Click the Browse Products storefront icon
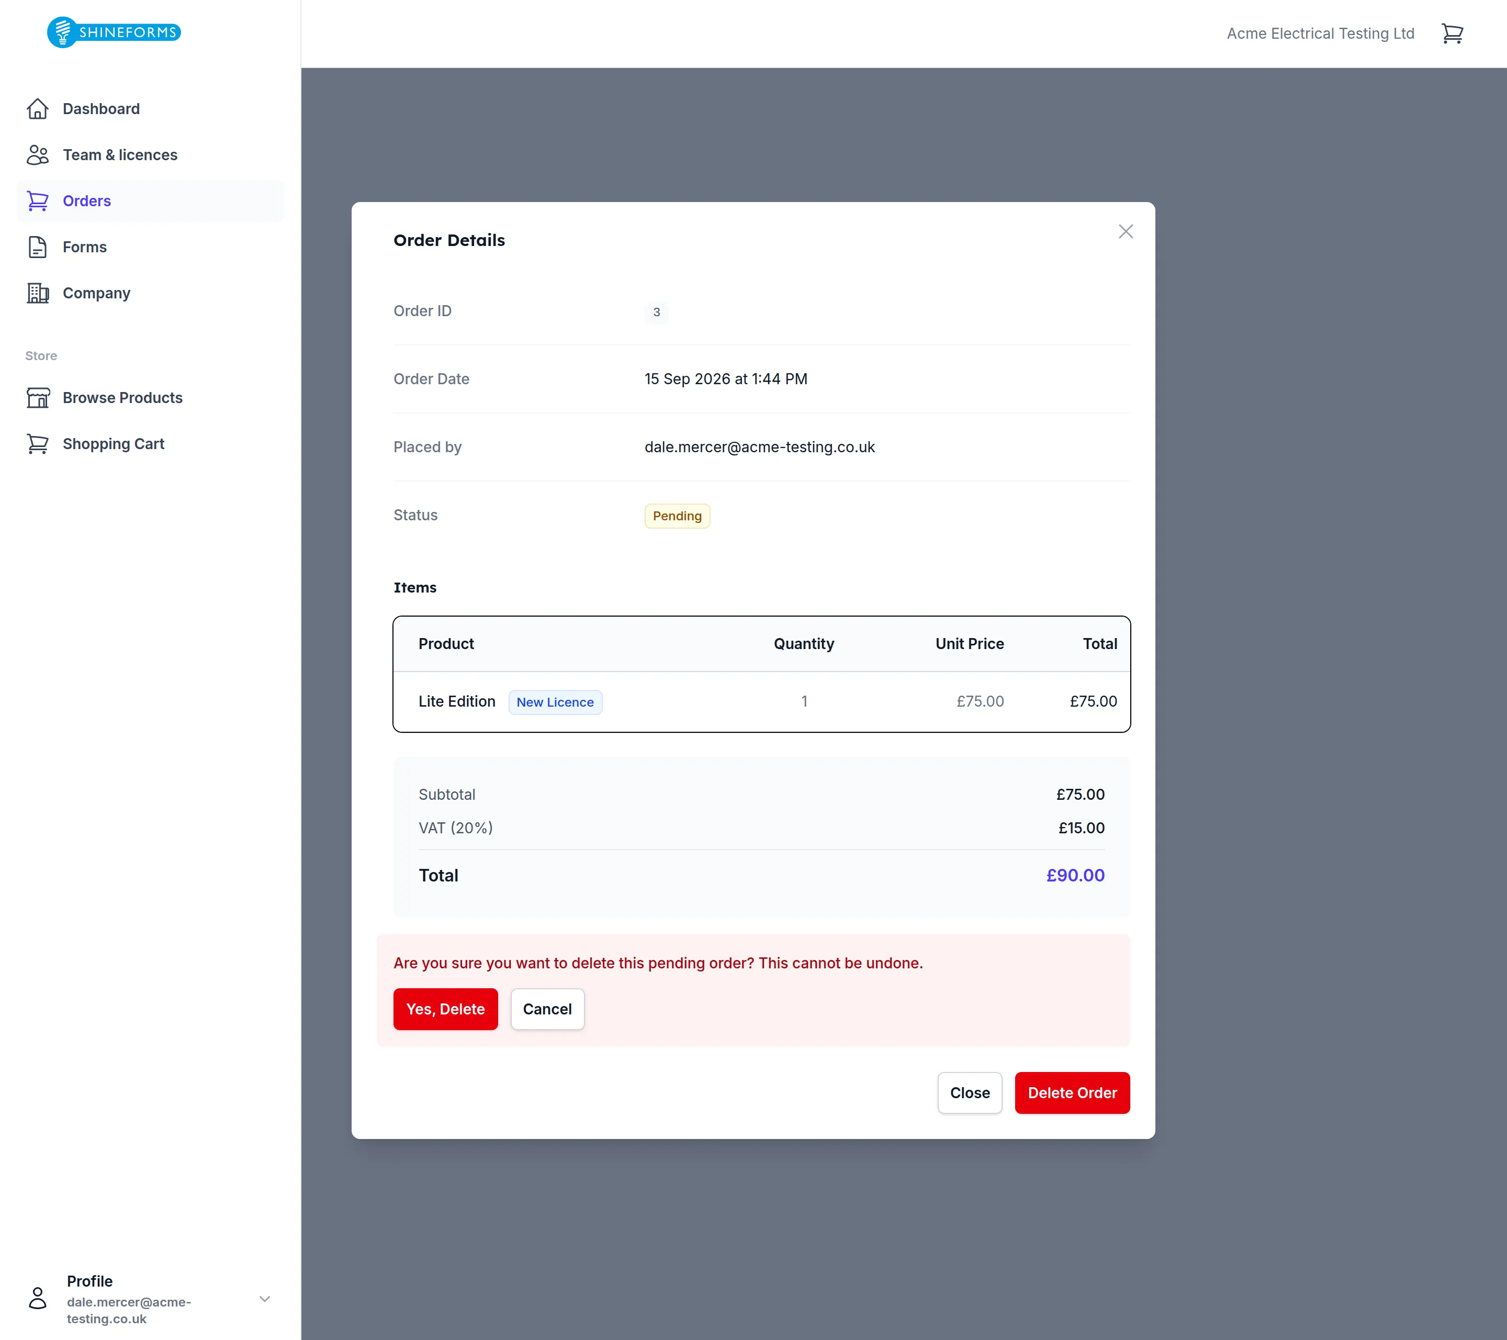Screen dimensions: 1507x1340 [38, 397]
